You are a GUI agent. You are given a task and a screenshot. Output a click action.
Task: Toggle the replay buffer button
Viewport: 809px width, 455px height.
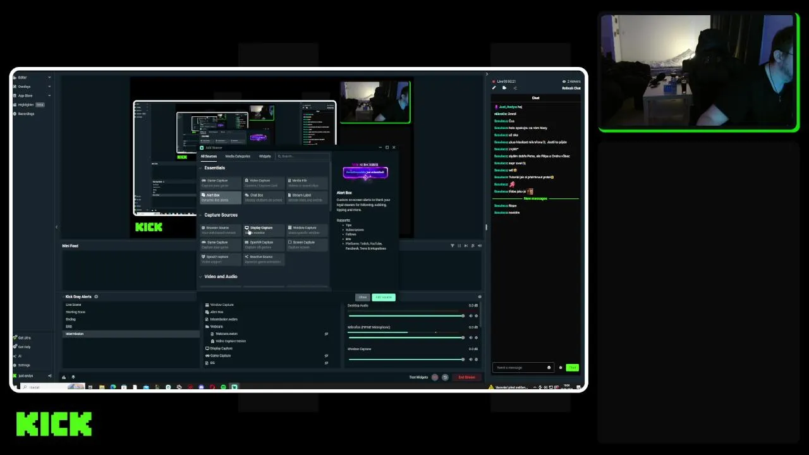[445, 377]
